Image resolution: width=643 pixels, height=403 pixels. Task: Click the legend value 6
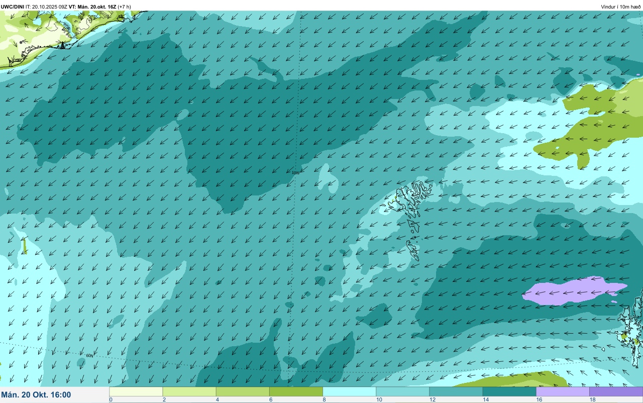point(270,399)
